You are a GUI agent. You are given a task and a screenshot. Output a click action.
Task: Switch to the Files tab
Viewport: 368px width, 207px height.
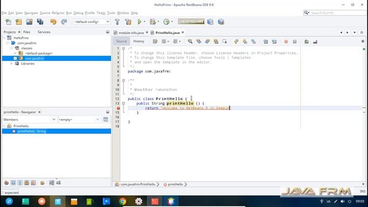click(x=27, y=32)
